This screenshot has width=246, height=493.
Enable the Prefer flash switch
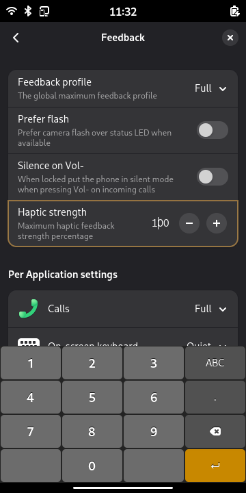pyautogui.click(x=213, y=130)
